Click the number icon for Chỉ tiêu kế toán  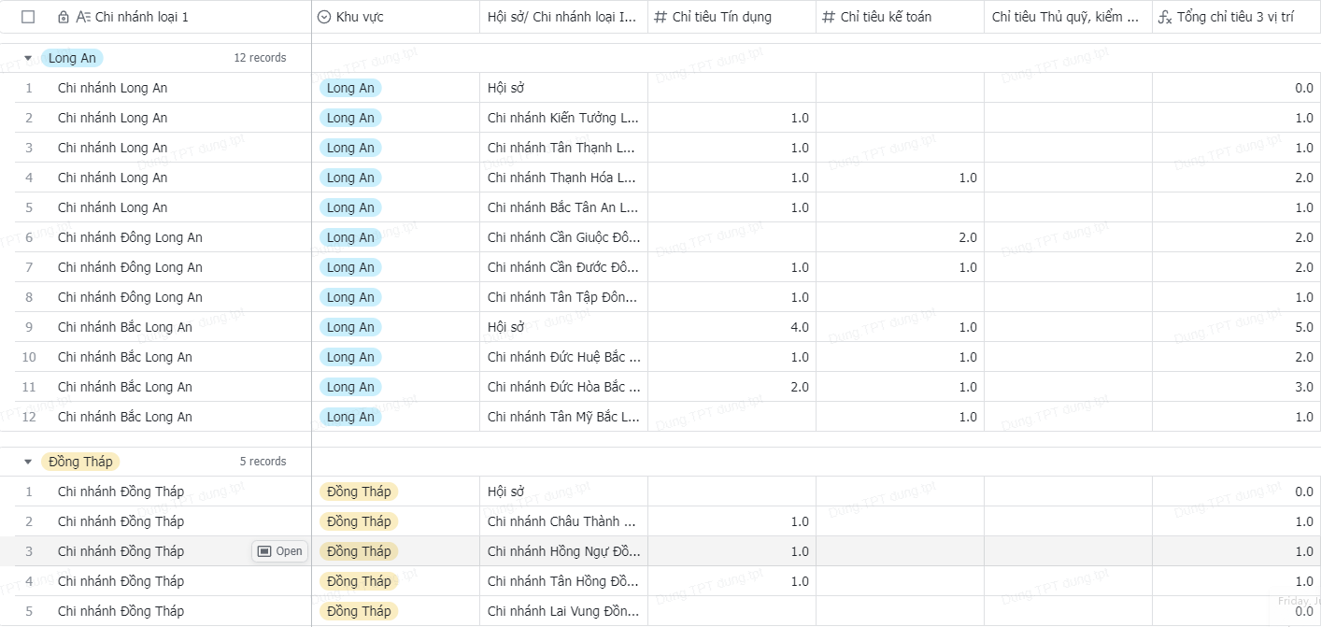pyautogui.click(x=829, y=17)
